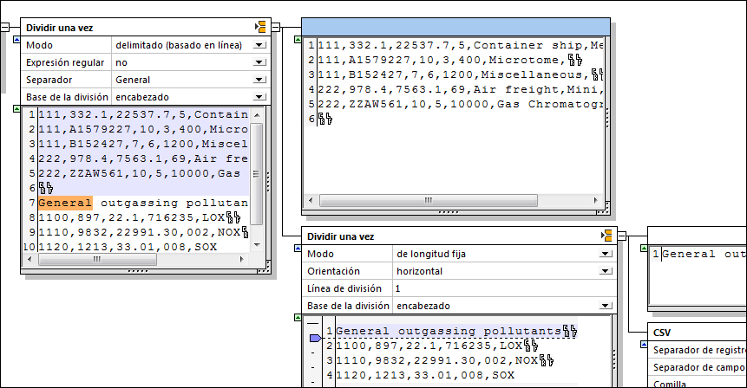
Task: Open the Separador dropdown set to General
Action: point(259,80)
